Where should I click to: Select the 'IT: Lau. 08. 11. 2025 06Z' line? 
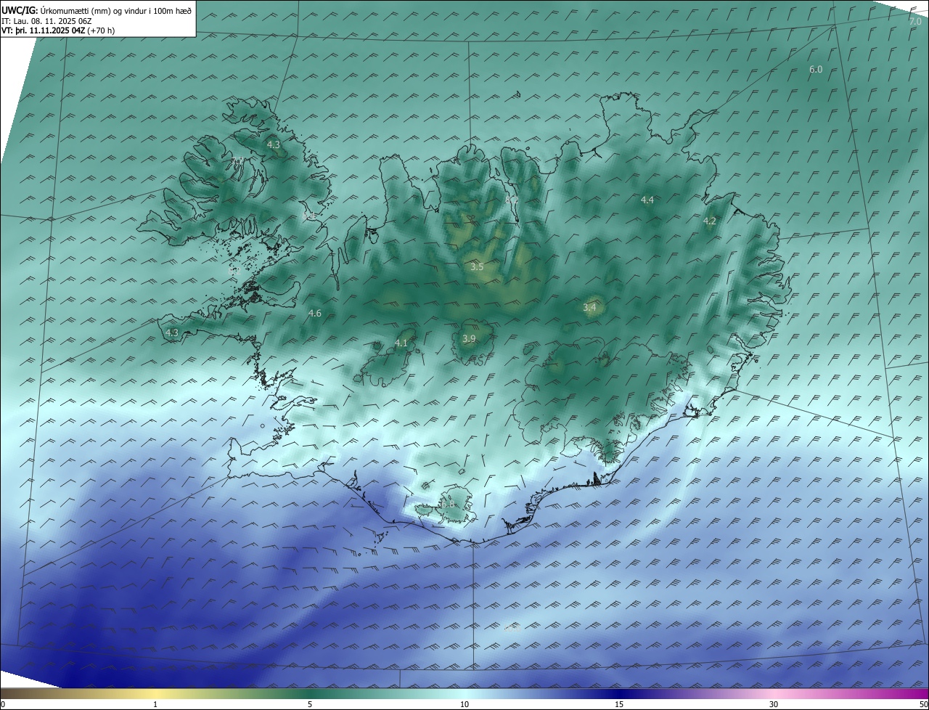point(46,20)
